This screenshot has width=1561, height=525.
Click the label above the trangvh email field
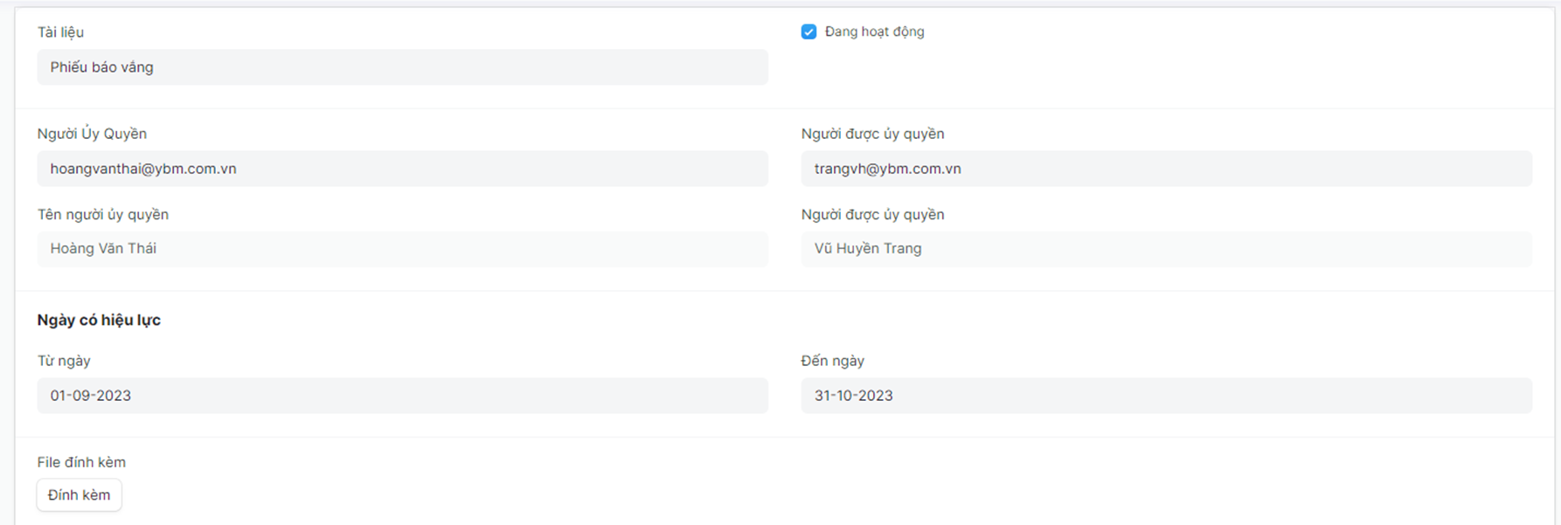(872, 134)
